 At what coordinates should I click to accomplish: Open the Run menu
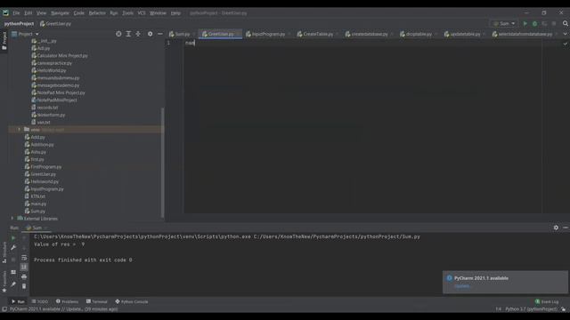click(114, 12)
